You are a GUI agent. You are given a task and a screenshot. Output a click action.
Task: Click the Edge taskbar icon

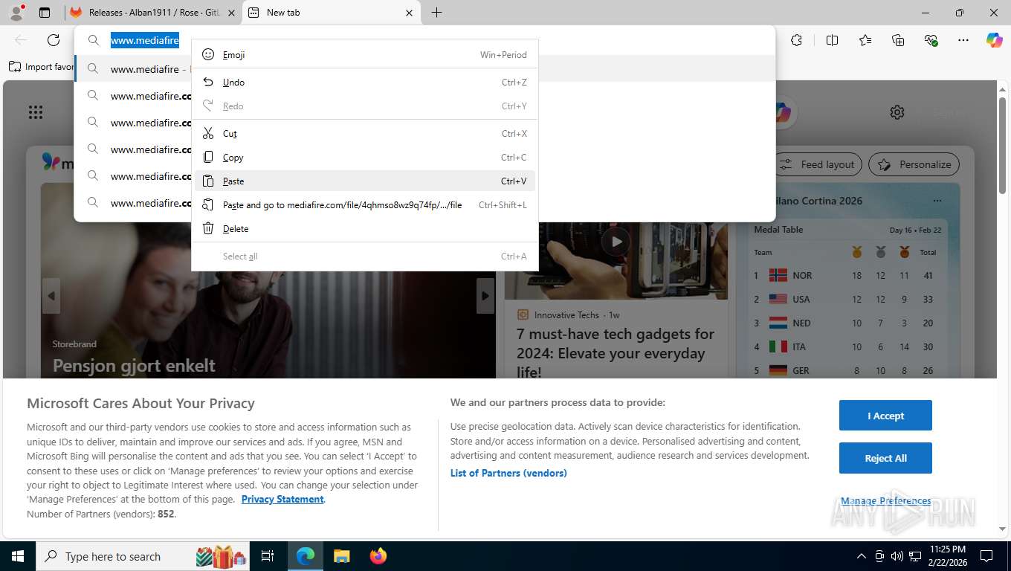pyautogui.click(x=306, y=556)
